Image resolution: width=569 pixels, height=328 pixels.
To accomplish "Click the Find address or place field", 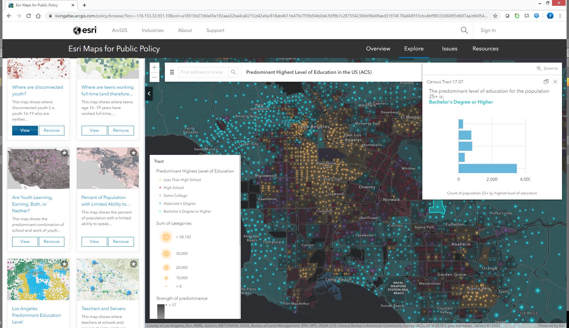I will [203, 72].
